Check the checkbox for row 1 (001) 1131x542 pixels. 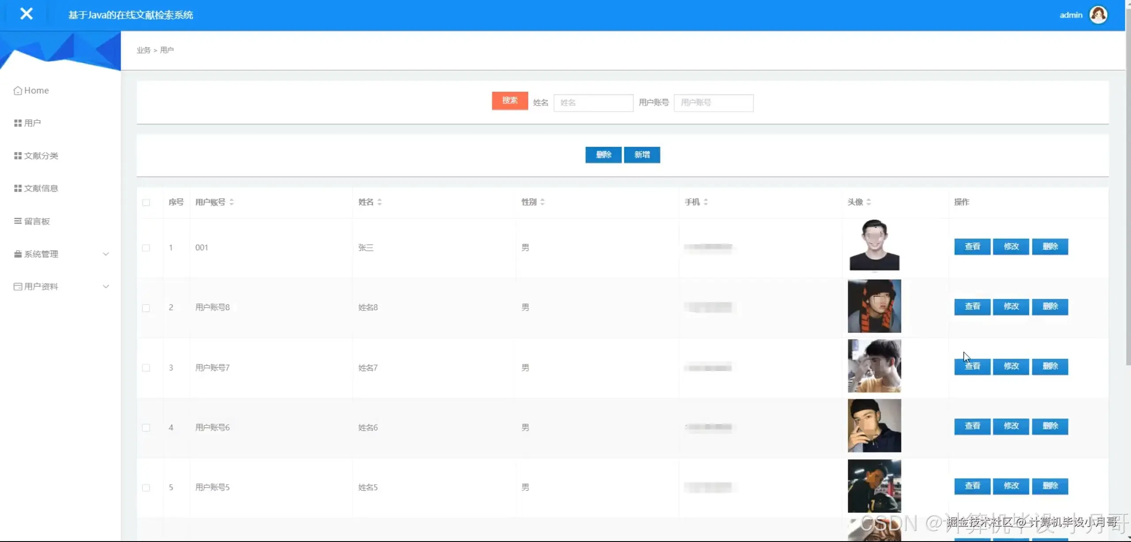(x=146, y=248)
